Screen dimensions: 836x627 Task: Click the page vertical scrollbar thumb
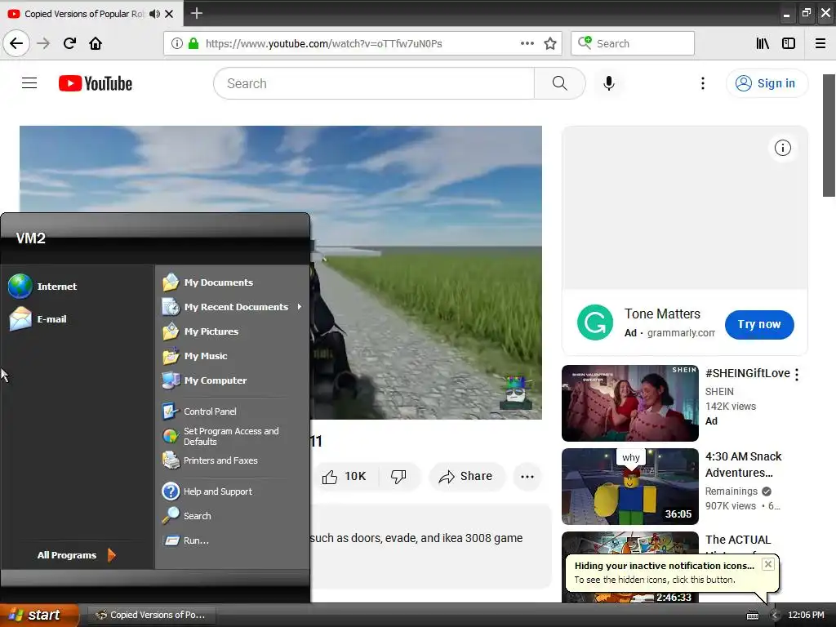pyautogui.click(x=829, y=136)
